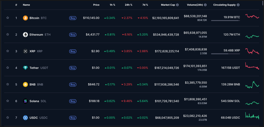
Task: Click Solana's supply 540.56M SOL
Action: (230, 101)
